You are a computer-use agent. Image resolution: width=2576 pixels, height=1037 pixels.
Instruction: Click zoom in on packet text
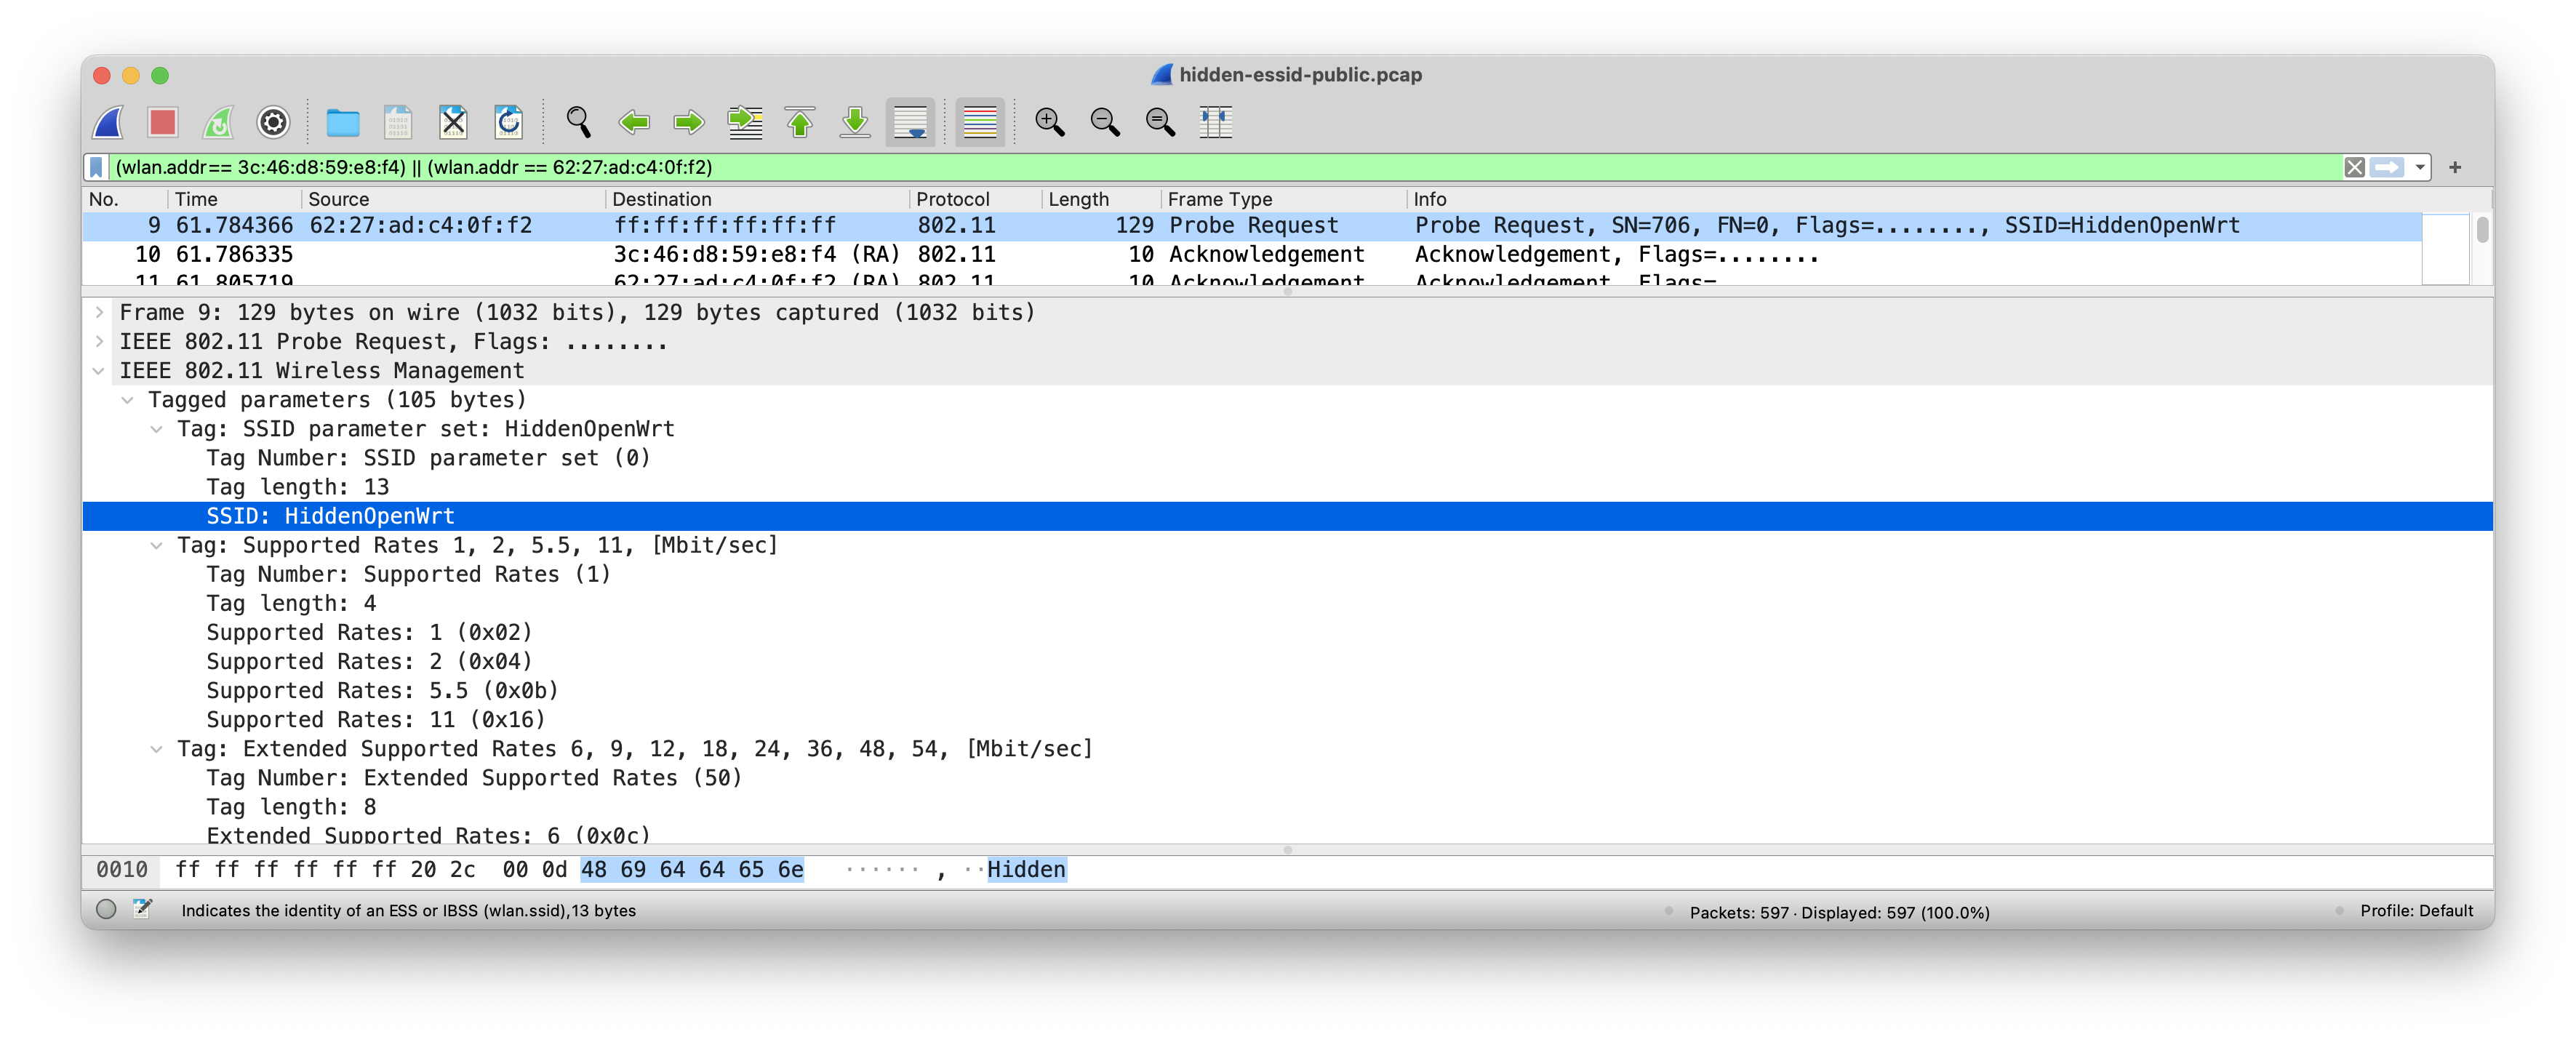coord(1049,122)
